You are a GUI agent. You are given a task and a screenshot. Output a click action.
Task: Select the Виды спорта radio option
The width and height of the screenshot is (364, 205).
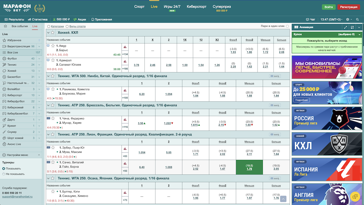pos(67,26)
